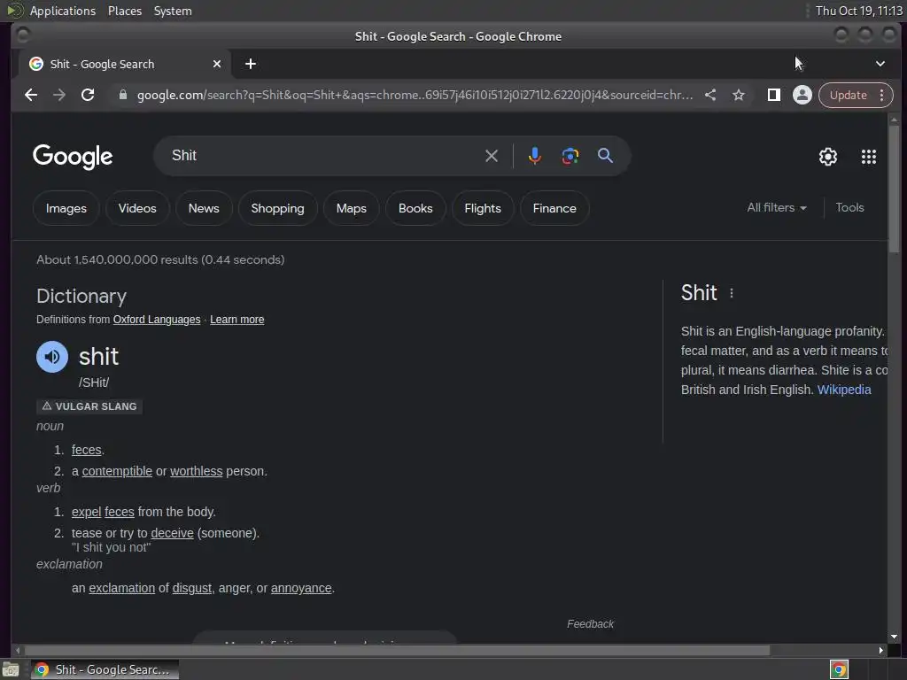Click the horizontal scrollbar thumb
This screenshot has height=680, width=907.
397,651
